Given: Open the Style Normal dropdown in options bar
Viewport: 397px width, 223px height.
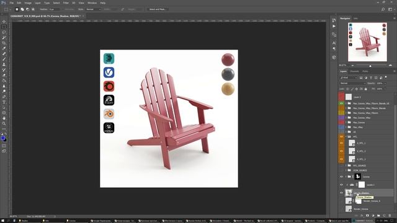Looking at the screenshot, I should tap(93, 9).
